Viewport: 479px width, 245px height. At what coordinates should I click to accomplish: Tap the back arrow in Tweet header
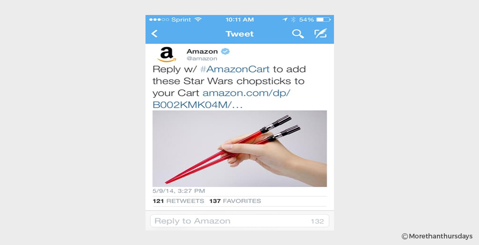click(154, 34)
